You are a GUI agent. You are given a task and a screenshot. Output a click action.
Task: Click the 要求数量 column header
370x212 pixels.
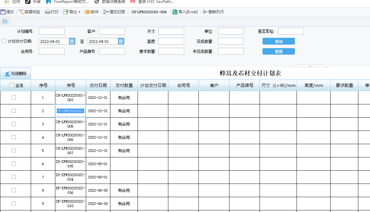pyautogui.click(x=344, y=85)
